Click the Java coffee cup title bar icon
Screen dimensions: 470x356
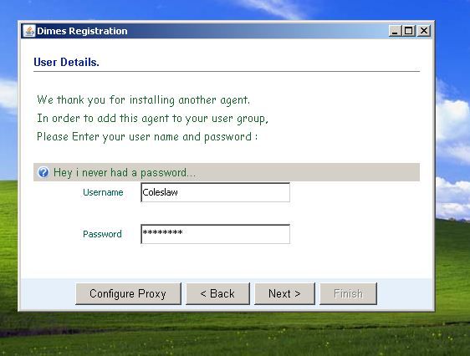pos(29,31)
